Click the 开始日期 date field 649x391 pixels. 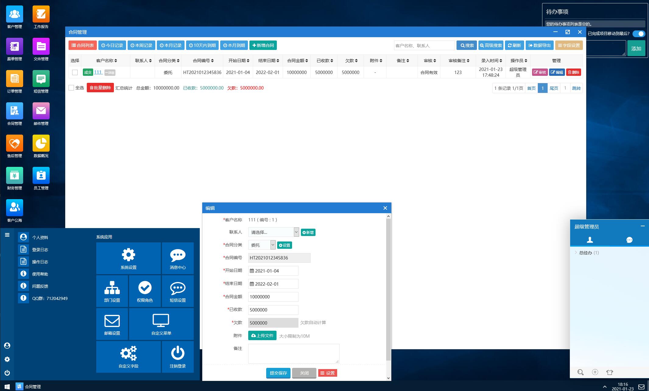pos(273,271)
